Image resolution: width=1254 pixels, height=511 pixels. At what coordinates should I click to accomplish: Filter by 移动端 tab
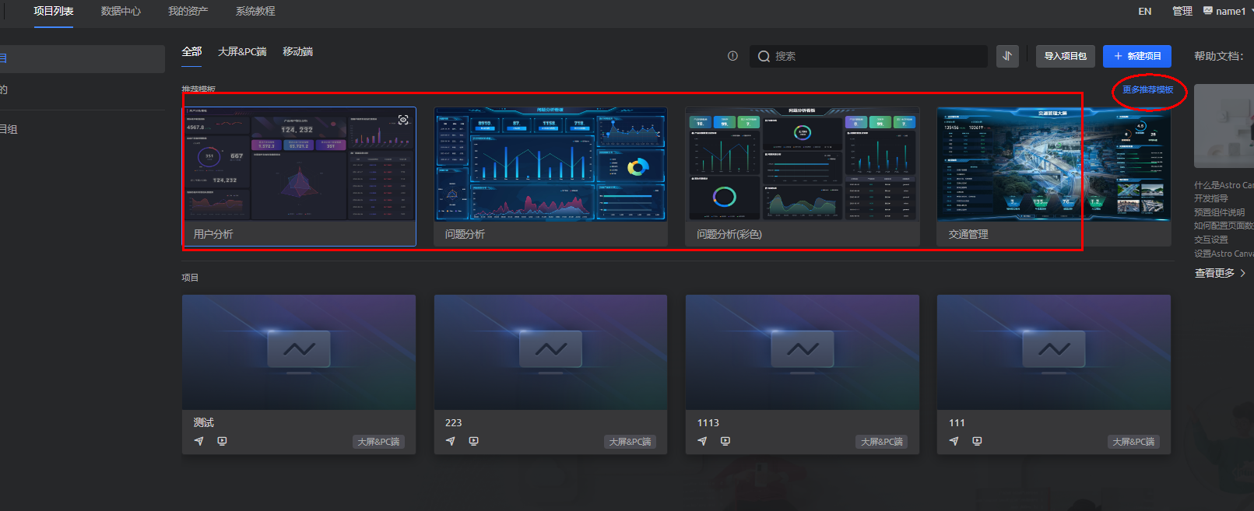pyautogui.click(x=298, y=51)
